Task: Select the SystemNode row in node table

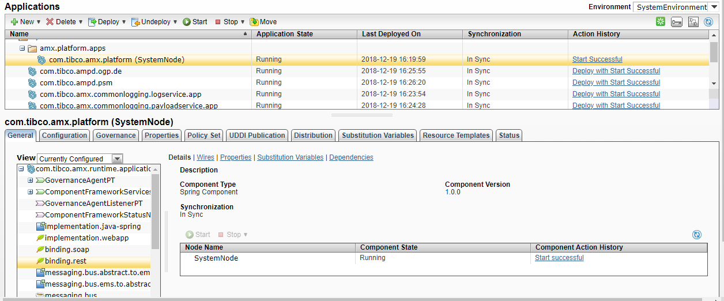Action: pyautogui.click(x=443, y=258)
